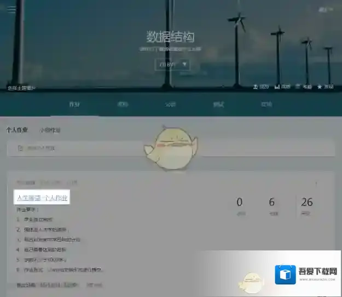
Task: Select the 小组作业 sub-tab
Action: 50,130
